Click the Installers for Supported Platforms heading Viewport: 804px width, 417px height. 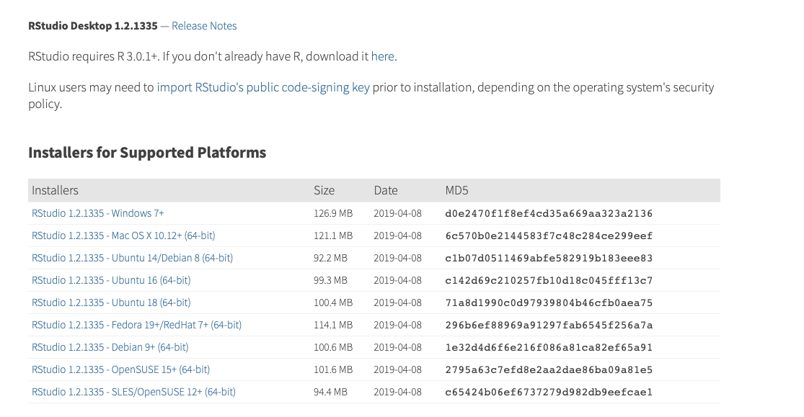(x=147, y=153)
